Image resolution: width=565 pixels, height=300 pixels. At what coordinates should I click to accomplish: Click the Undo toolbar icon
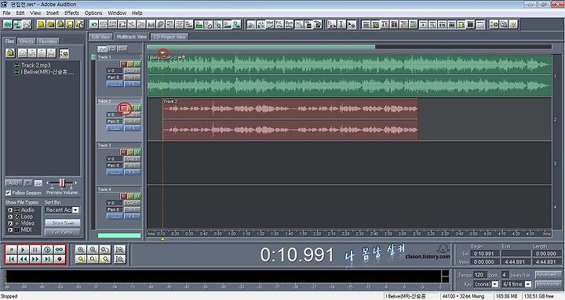(x=94, y=24)
